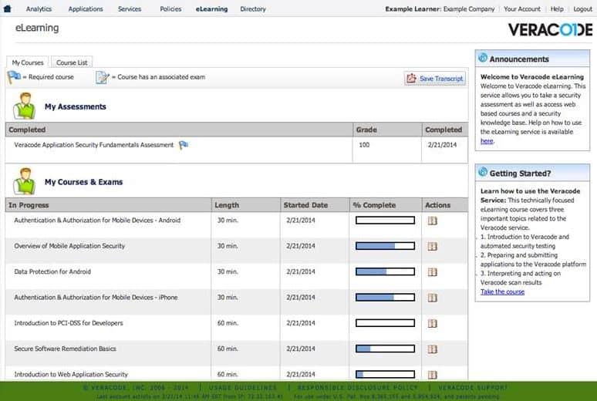
Task: Click the Logout link
Action: (x=582, y=8)
